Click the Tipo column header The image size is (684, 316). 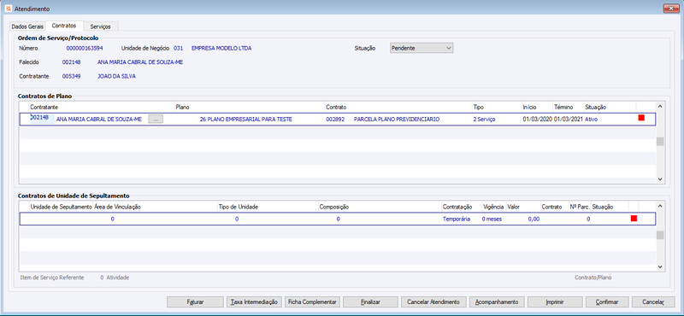[x=497, y=107]
